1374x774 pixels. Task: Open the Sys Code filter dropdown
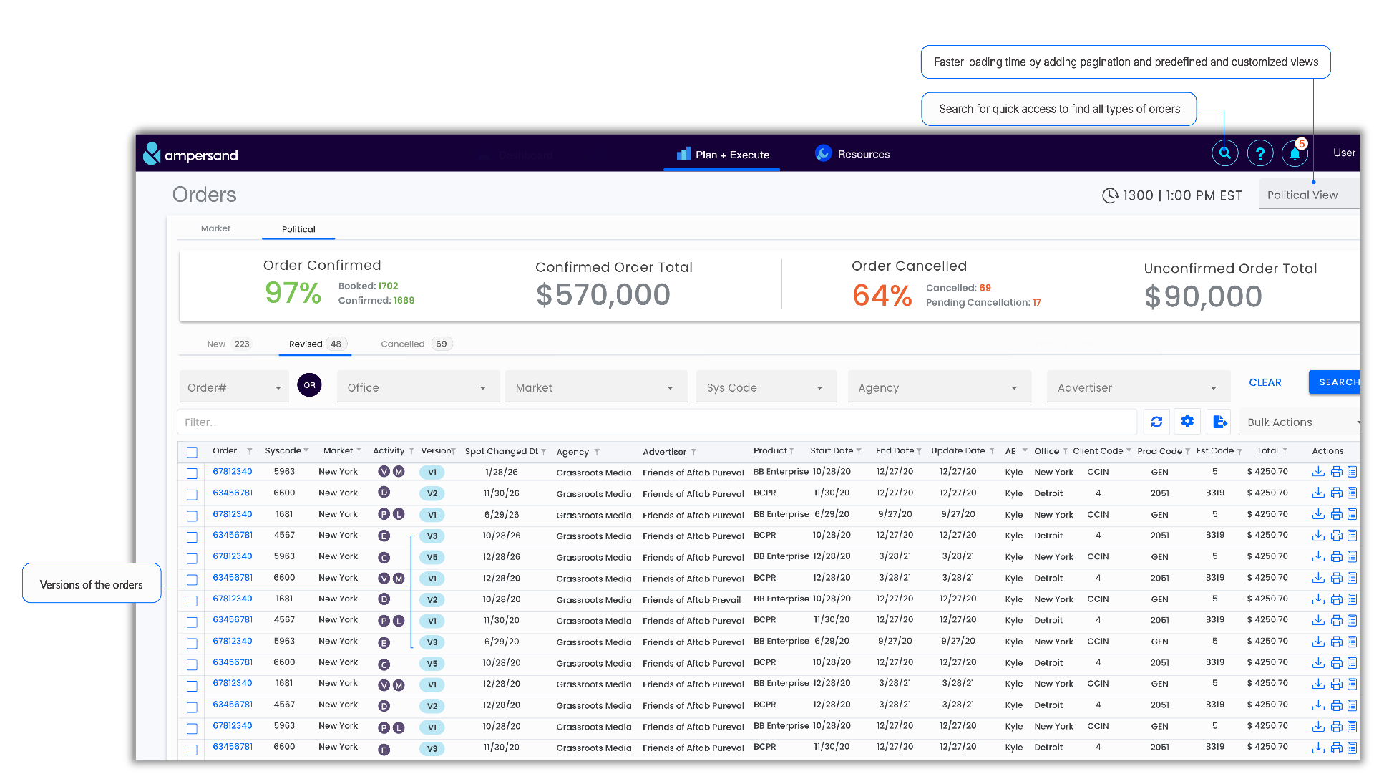[766, 387]
